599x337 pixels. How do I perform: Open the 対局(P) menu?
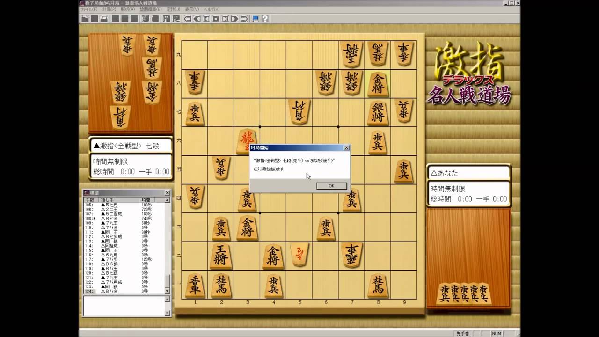[x=109, y=9]
